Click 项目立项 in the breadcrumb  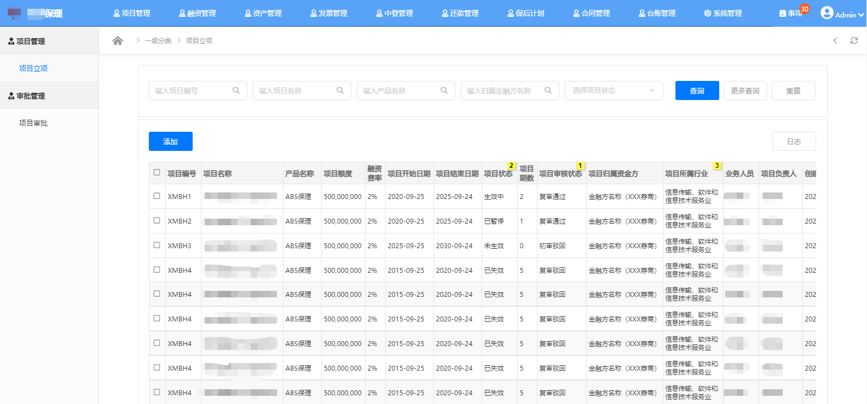(x=199, y=40)
